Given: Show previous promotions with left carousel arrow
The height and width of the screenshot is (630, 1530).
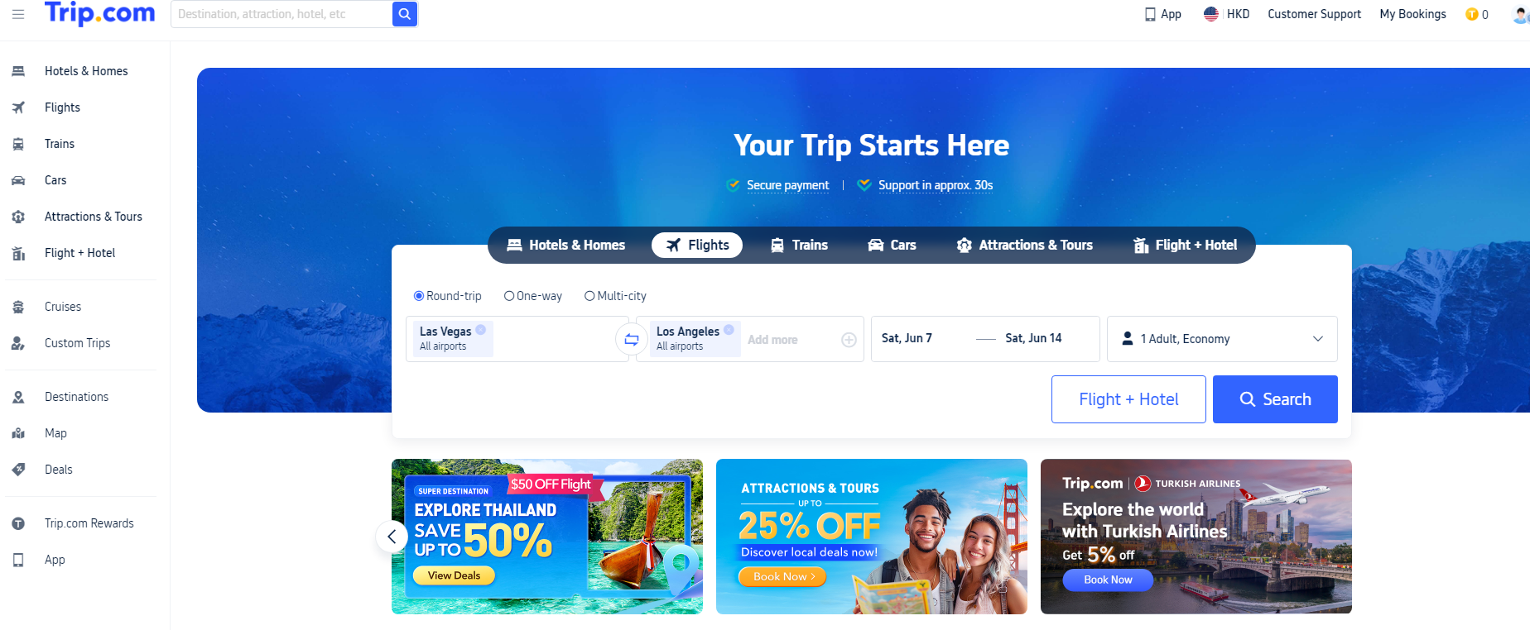Looking at the screenshot, I should (392, 537).
